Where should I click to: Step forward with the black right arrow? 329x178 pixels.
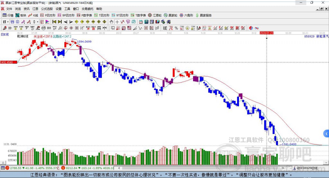(71, 22)
